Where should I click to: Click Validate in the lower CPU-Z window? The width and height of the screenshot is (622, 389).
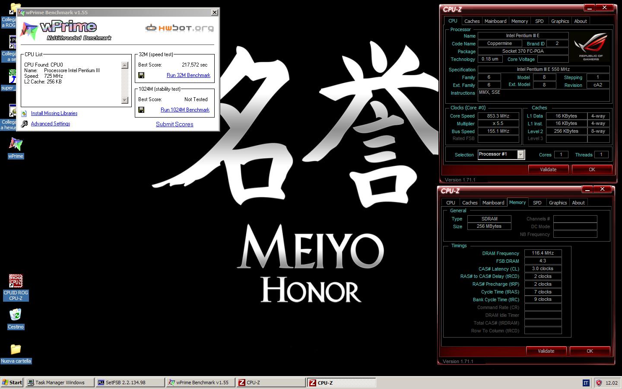pyautogui.click(x=546, y=351)
